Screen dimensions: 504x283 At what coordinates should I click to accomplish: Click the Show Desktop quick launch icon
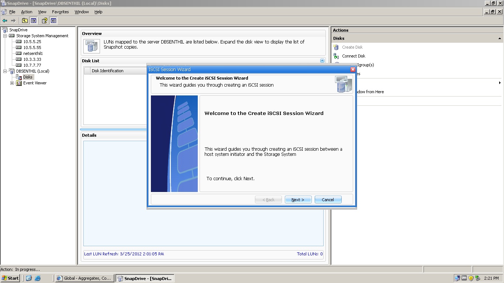(29, 278)
